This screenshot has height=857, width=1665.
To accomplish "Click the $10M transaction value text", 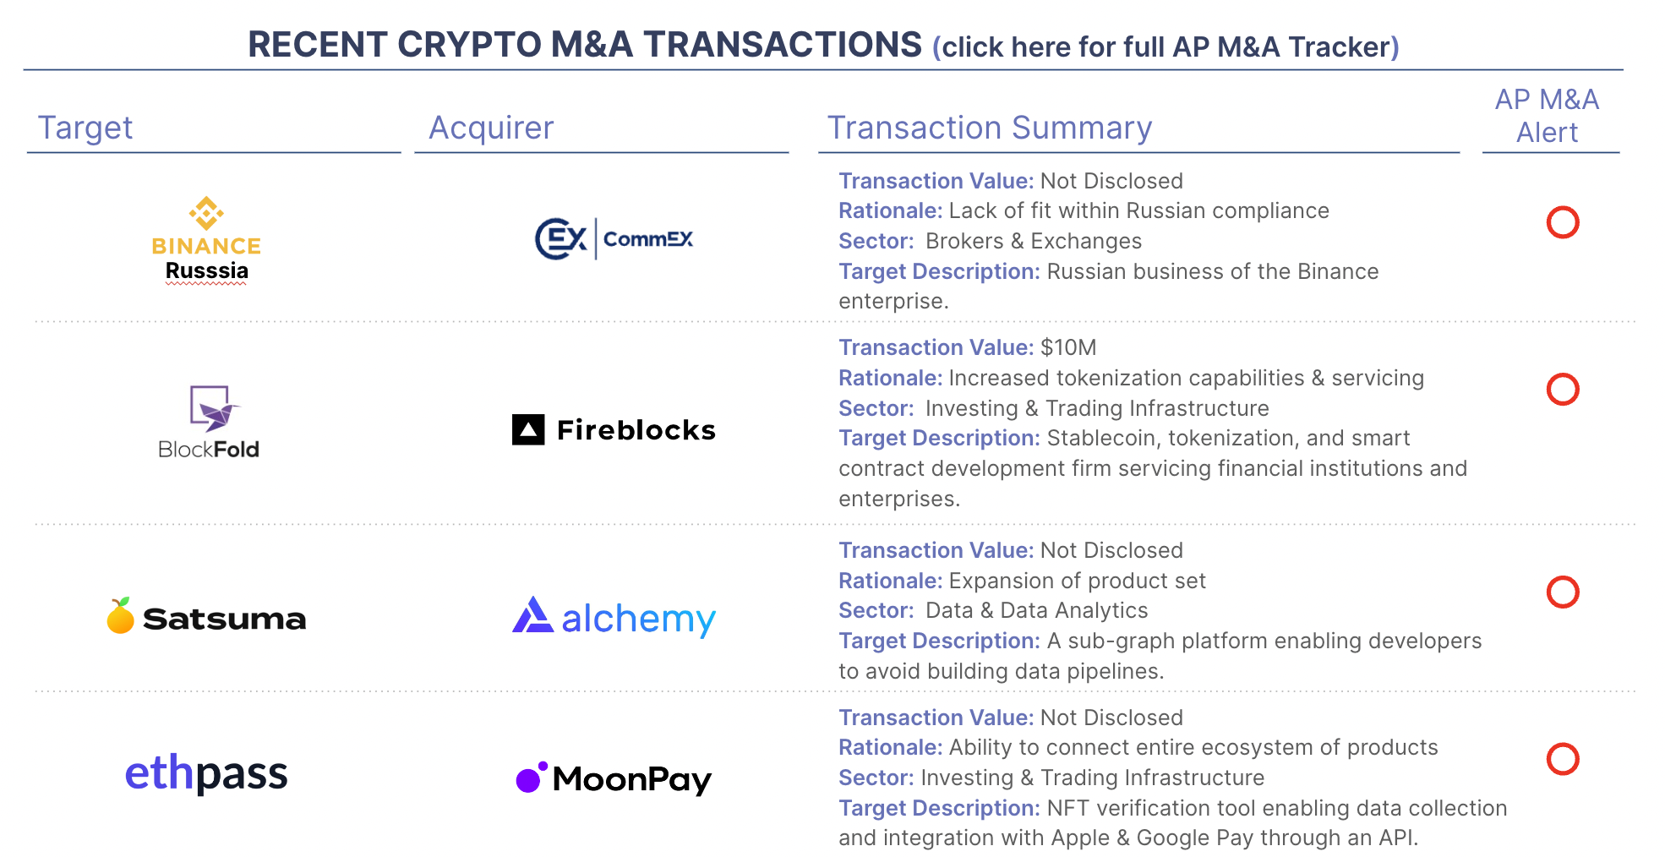I will 1068,347.
